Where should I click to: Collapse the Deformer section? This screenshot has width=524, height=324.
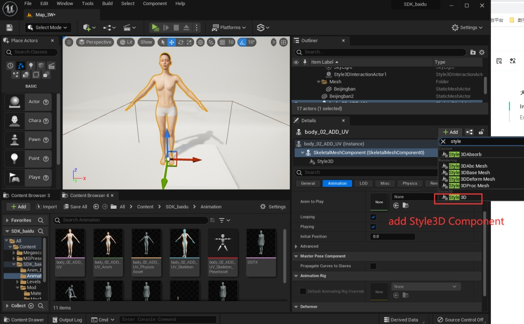pos(296,307)
